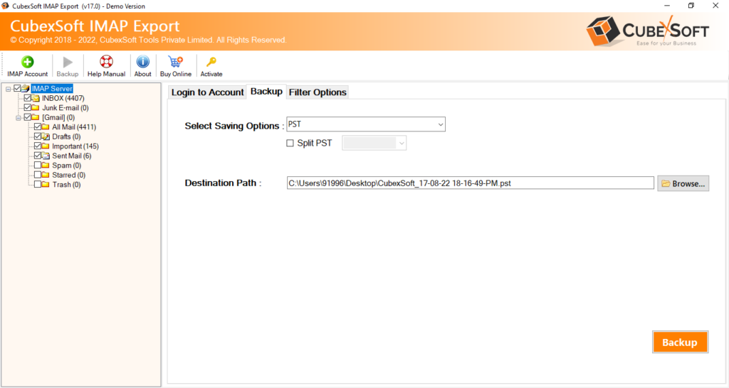Click the CubexSoft logo in header
This screenshot has height=388, width=729.
pos(647,31)
